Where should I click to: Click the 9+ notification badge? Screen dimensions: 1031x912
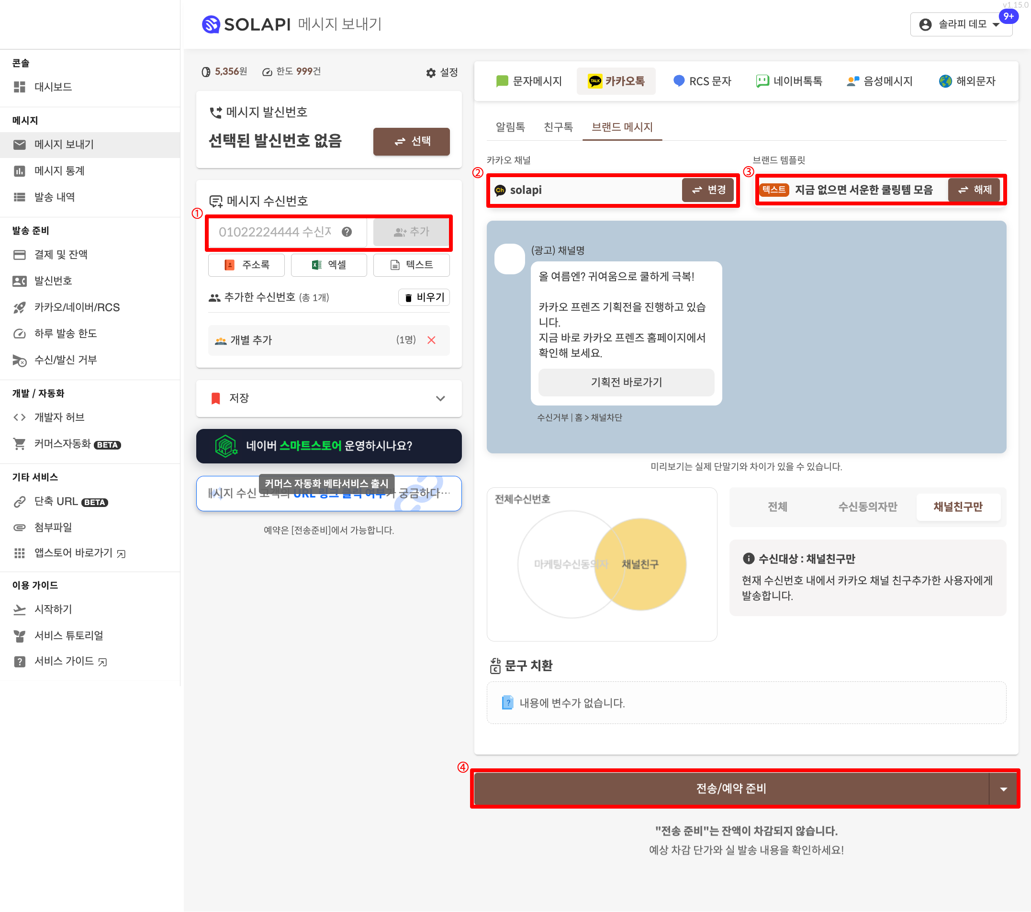tap(1009, 16)
